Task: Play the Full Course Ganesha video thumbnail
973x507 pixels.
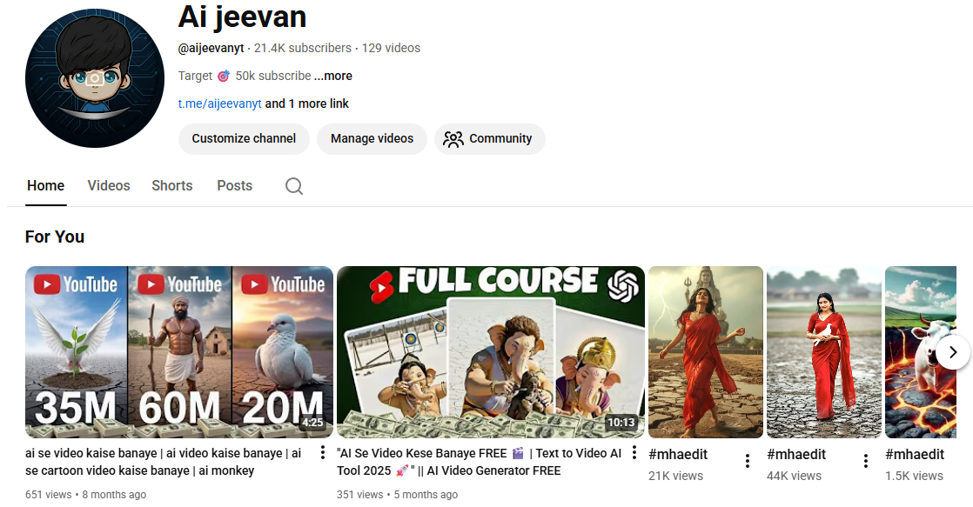Action: tap(490, 352)
